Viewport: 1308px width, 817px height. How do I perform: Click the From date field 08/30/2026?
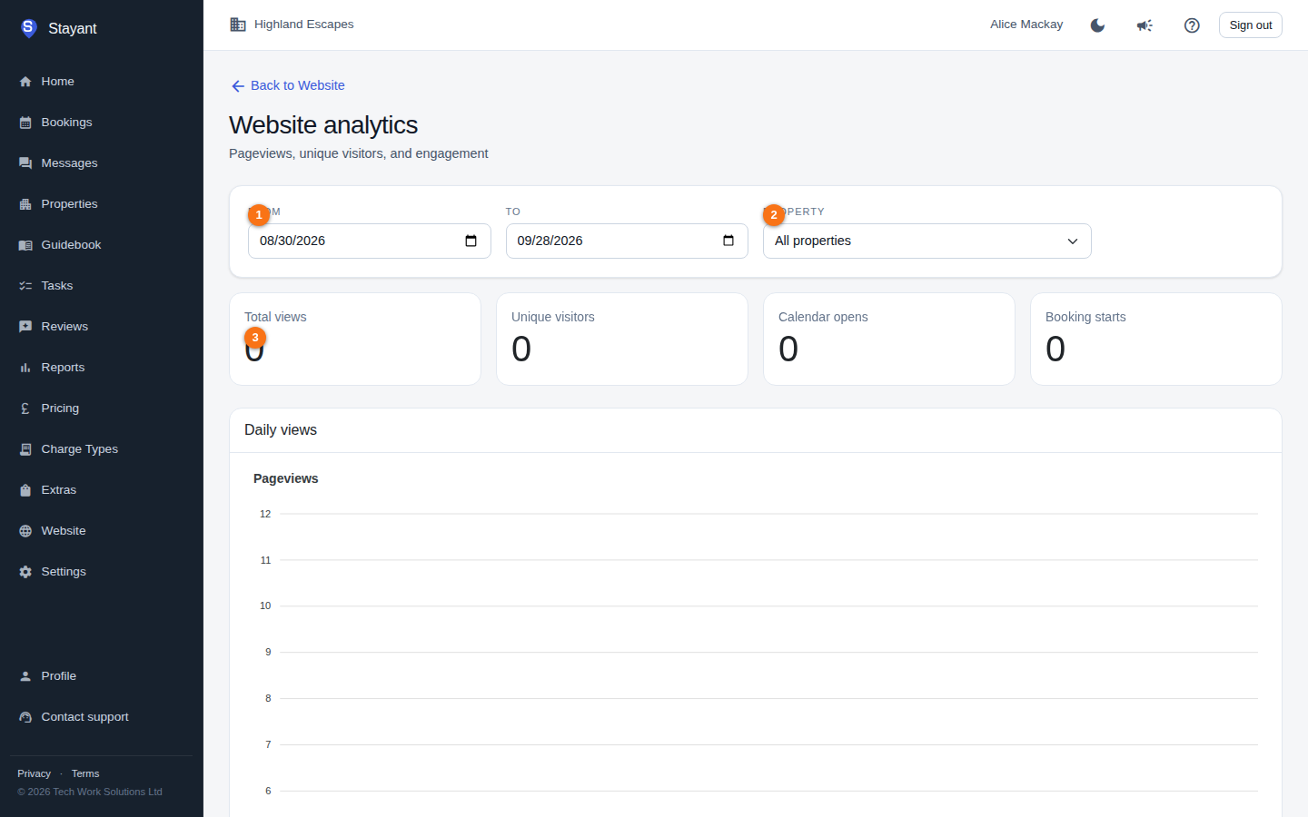pyautogui.click(x=370, y=241)
